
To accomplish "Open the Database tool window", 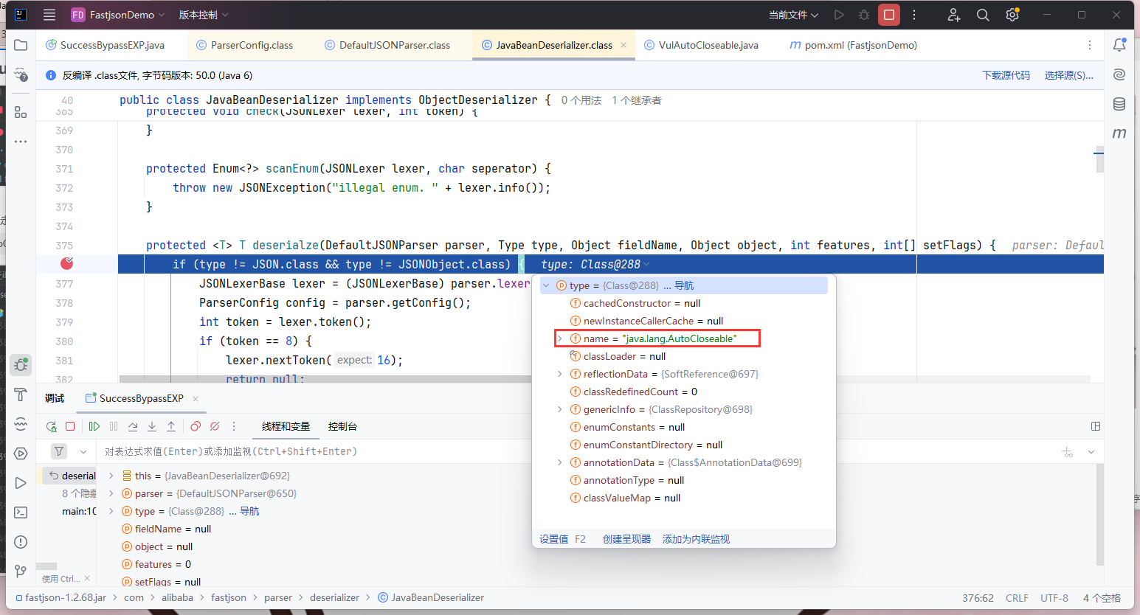I will pyautogui.click(x=1119, y=104).
